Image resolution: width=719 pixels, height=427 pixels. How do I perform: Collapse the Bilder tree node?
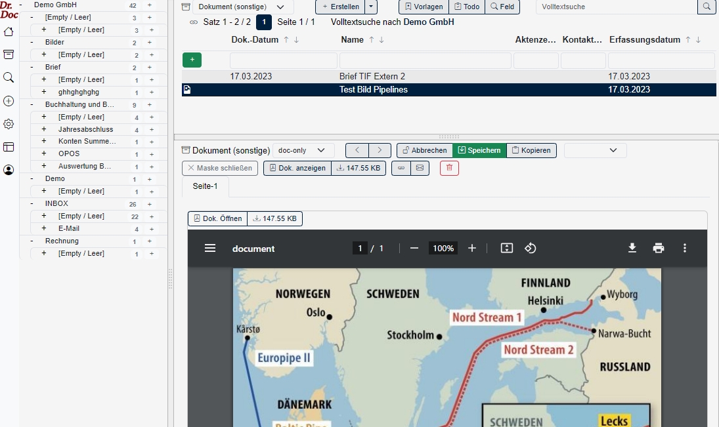[x=32, y=42]
